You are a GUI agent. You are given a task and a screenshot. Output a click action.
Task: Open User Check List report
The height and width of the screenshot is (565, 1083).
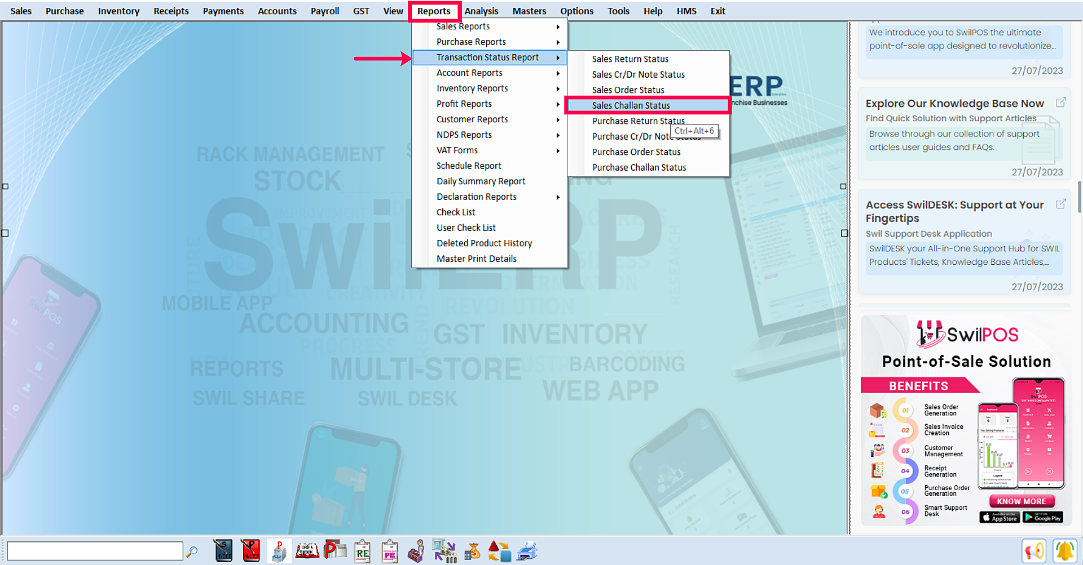[490, 228]
